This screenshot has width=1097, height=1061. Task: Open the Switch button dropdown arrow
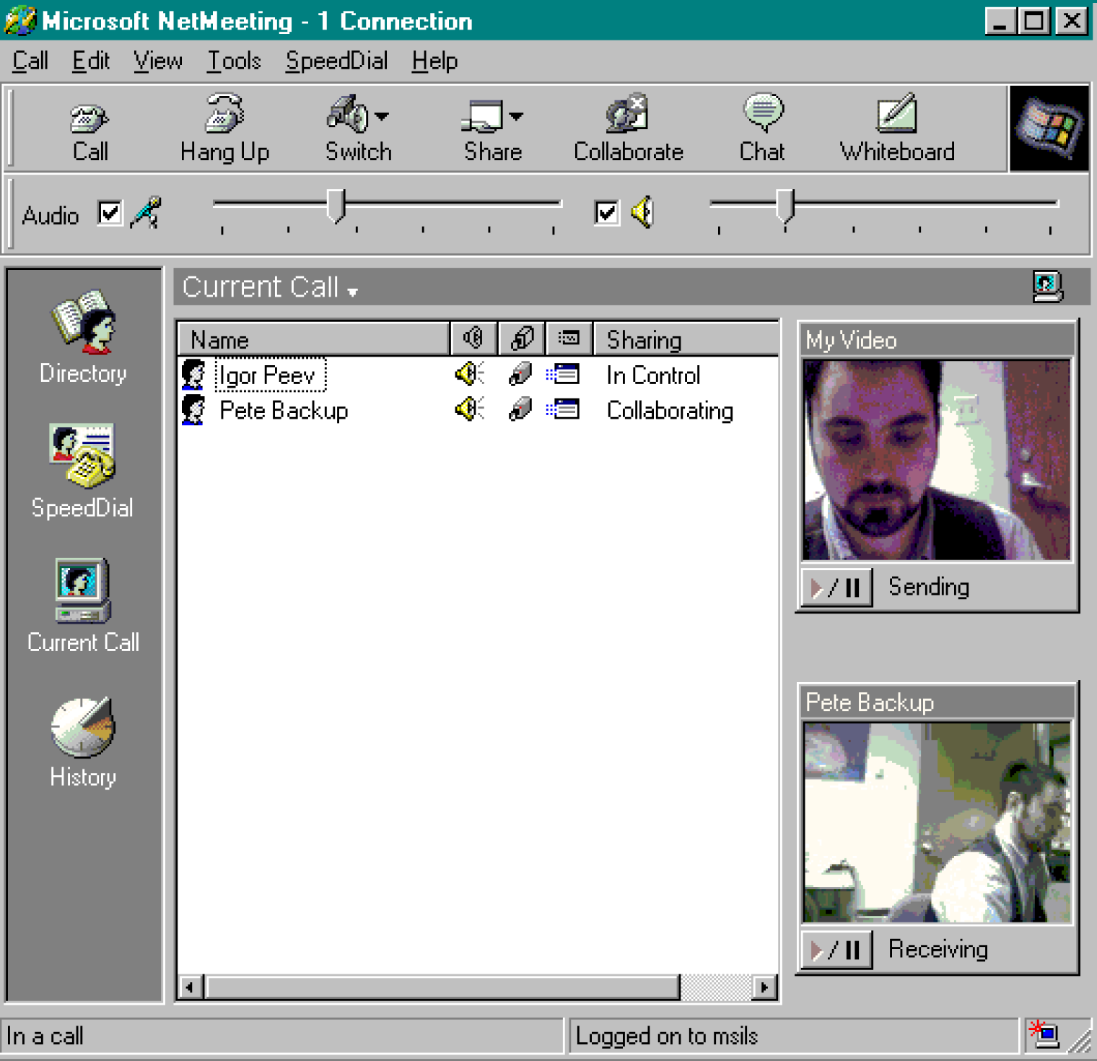(x=382, y=115)
